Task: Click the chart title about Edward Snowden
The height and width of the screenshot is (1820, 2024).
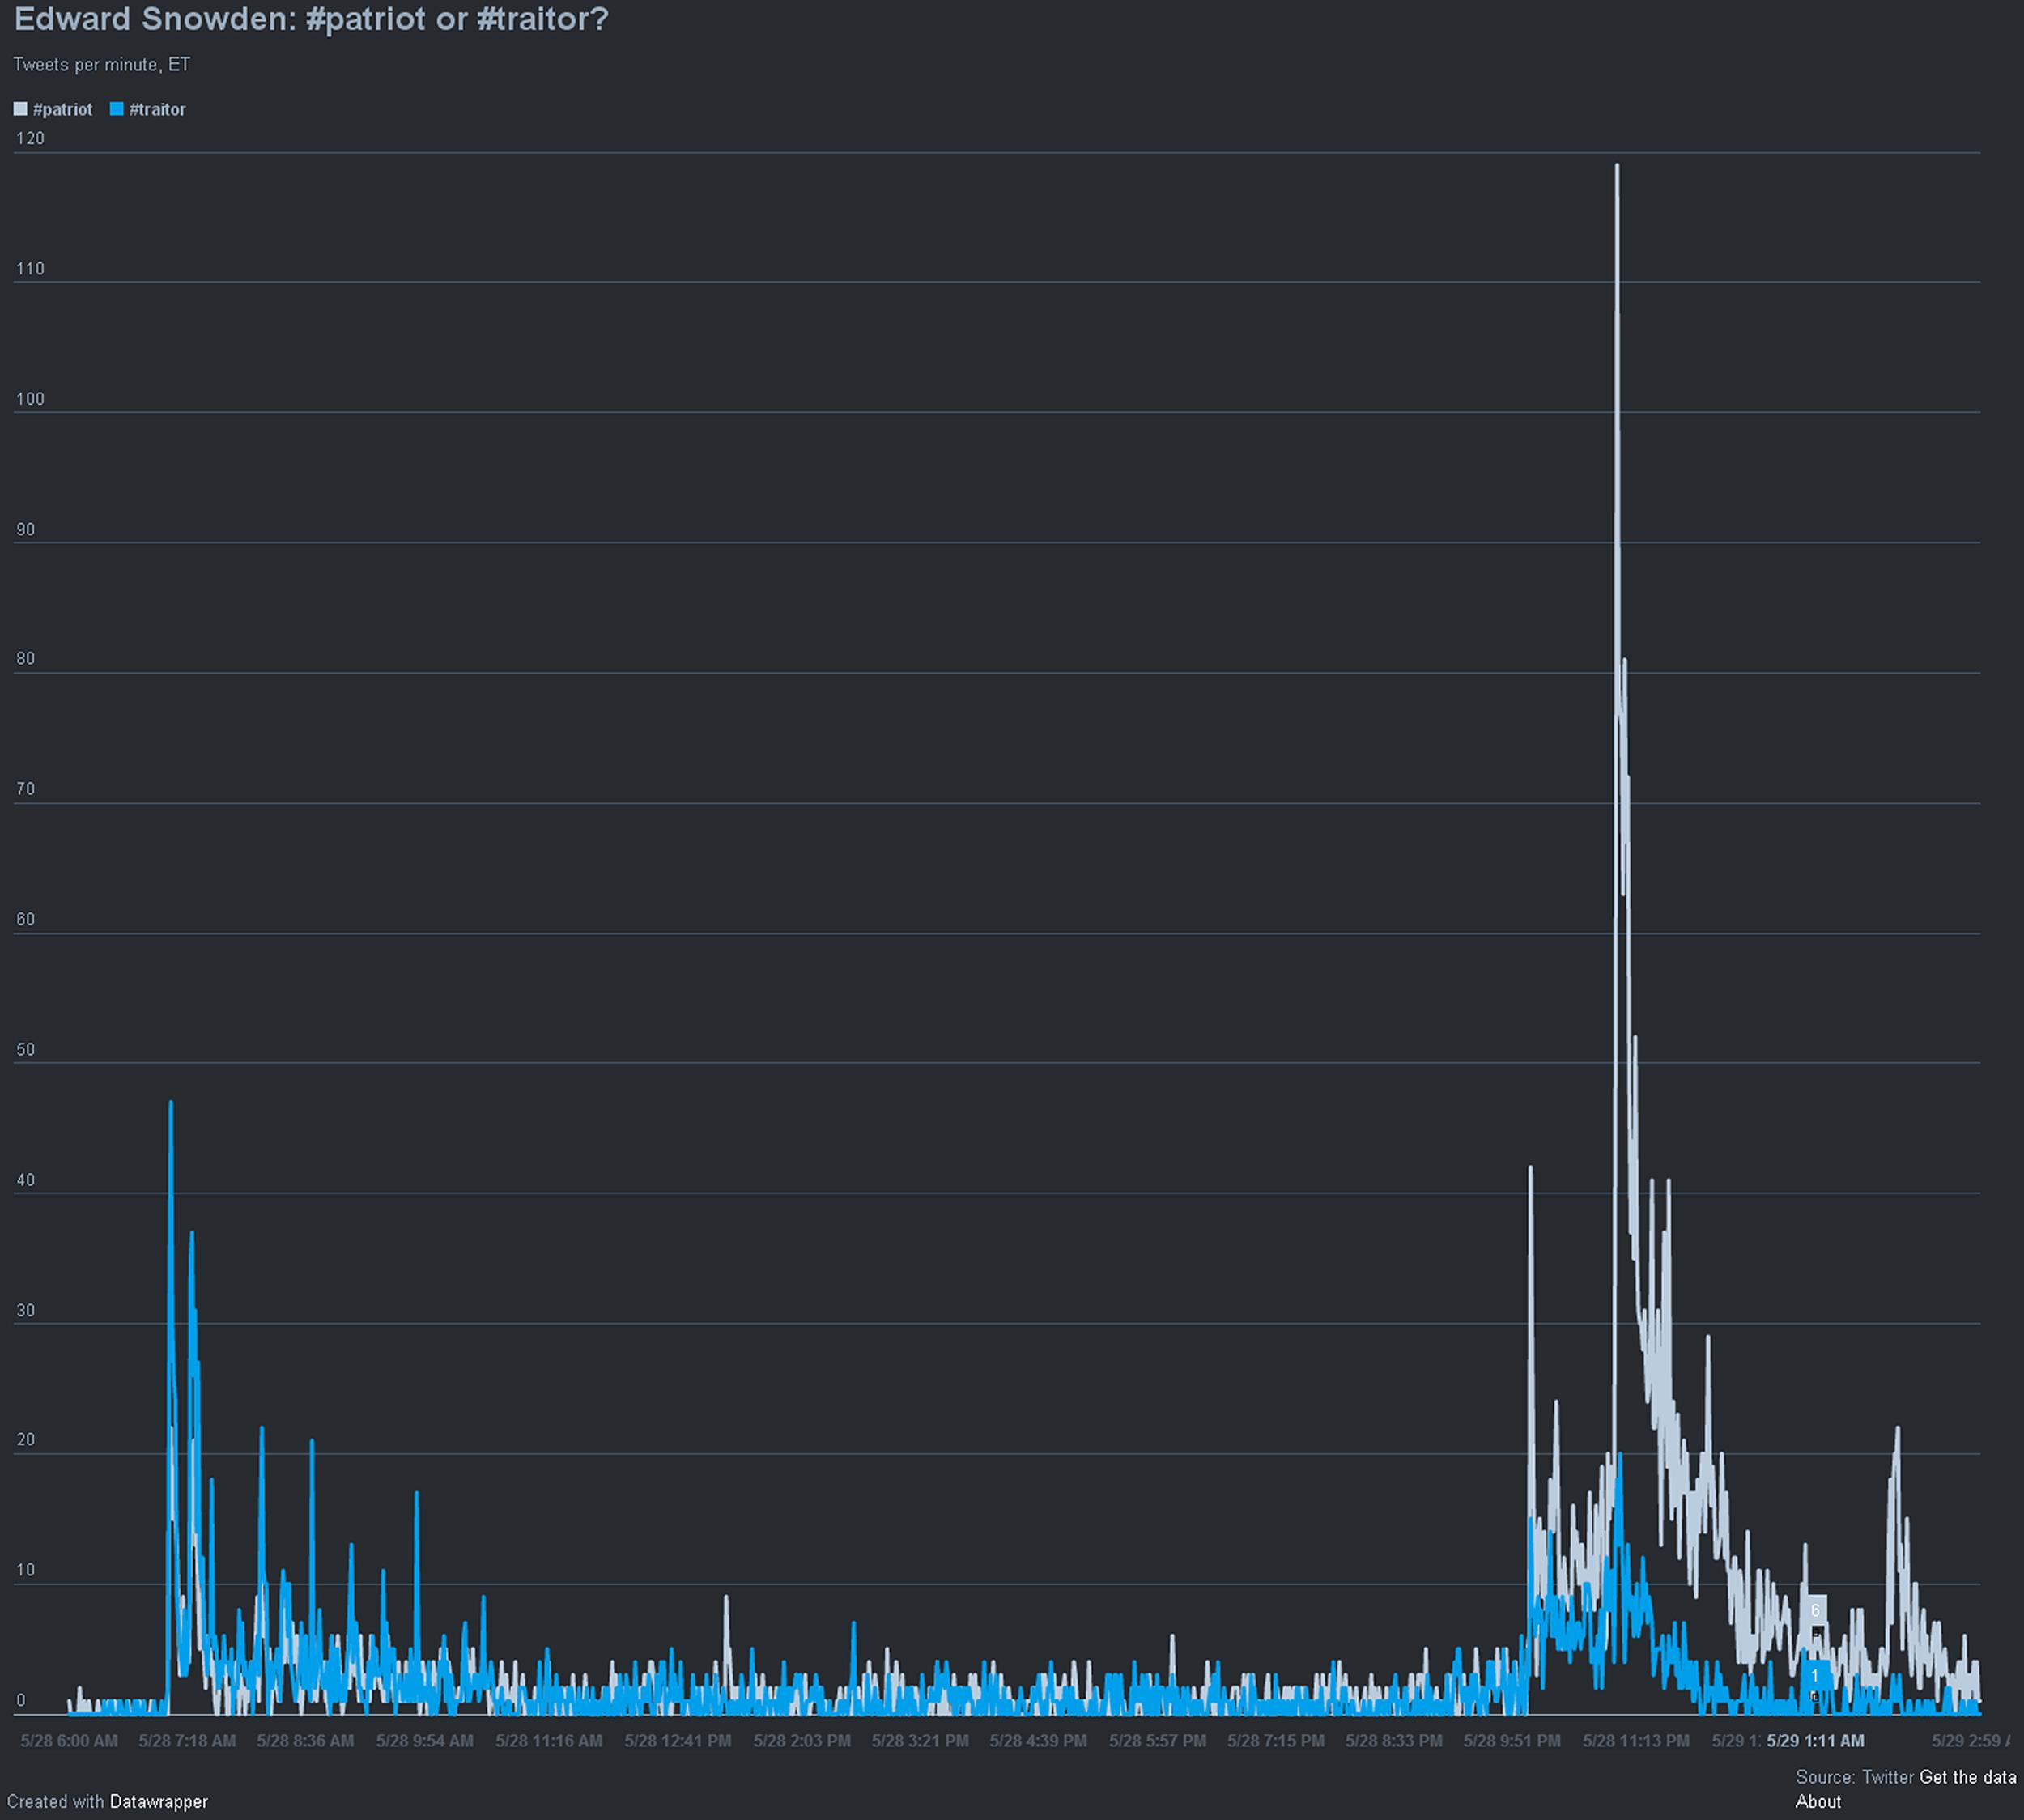Action: [x=311, y=19]
